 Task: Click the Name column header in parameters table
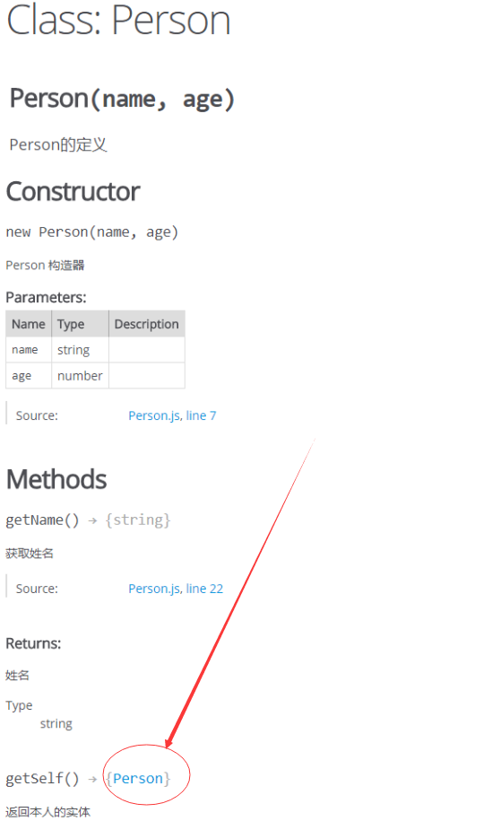coord(29,324)
